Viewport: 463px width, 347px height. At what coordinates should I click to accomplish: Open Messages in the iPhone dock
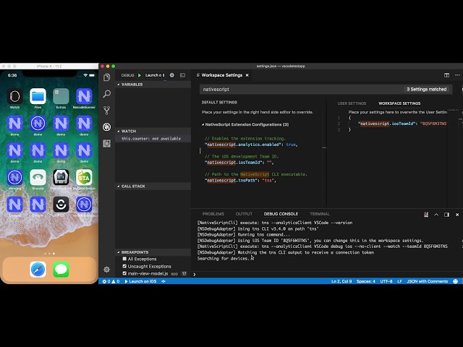[61, 270]
